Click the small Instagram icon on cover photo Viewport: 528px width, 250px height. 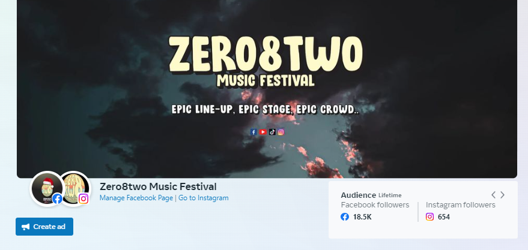[x=281, y=132]
